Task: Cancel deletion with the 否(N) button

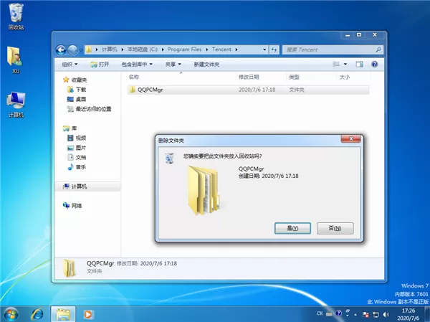Action: pos(335,228)
